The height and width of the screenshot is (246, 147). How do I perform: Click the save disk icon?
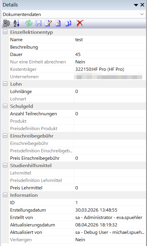click(x=39, y=23)
